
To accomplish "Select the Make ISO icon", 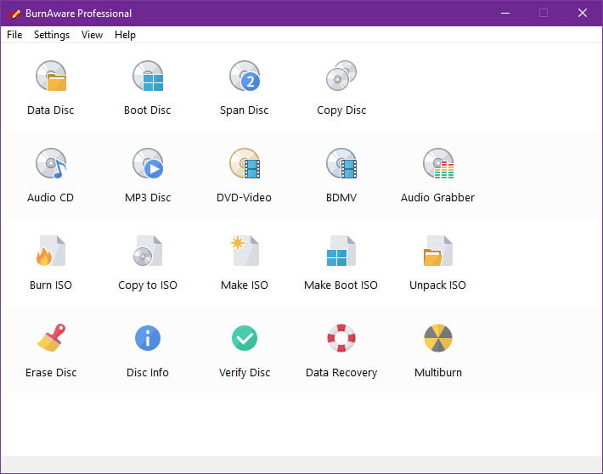I will pyautogui.click(x=245, y=251).
